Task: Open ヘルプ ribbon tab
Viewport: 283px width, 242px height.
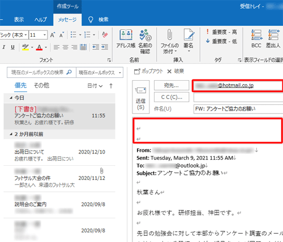Action: 41,20
